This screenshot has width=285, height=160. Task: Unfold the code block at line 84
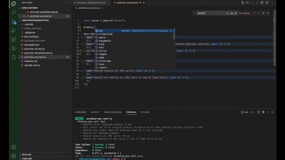tap(82, 77)
